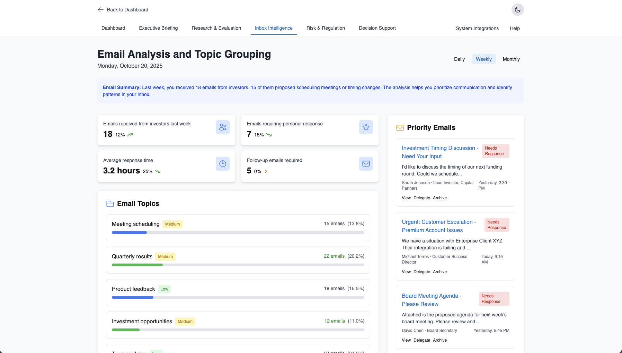Screen dimensions: 622x353
Task: Click the back arrow next to Back to Dashboard
Action: point(100,10)
